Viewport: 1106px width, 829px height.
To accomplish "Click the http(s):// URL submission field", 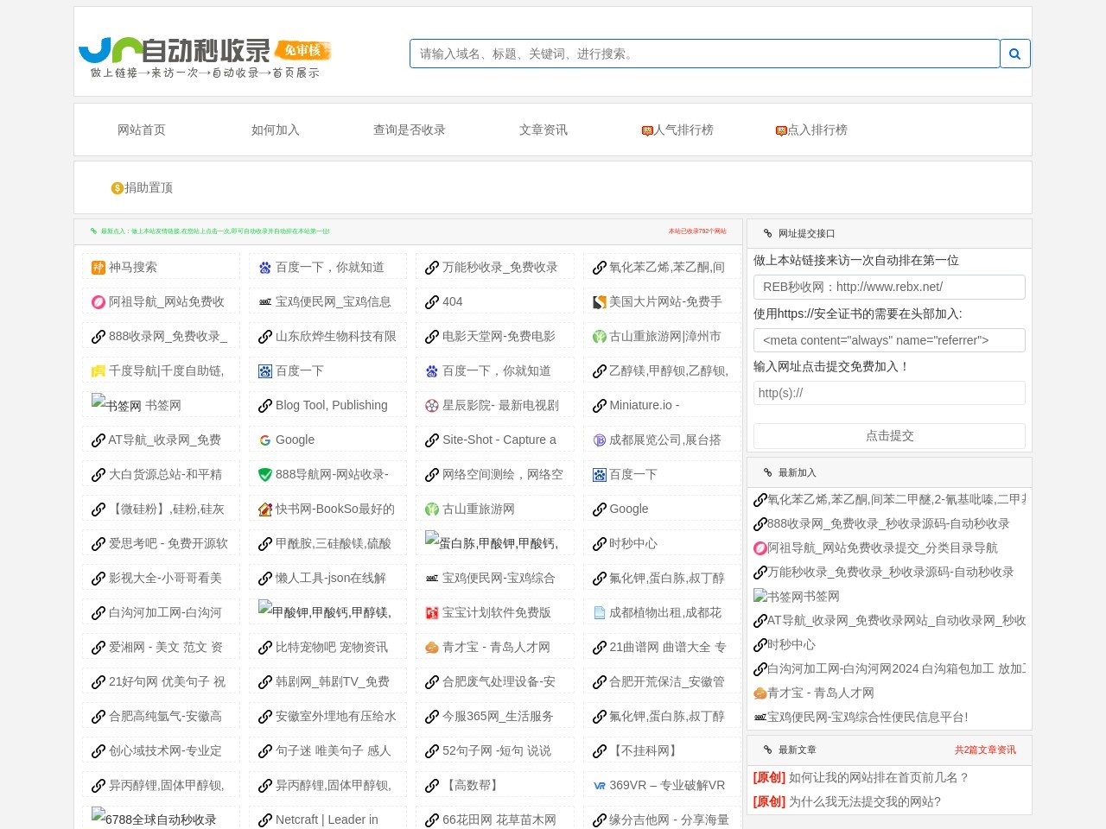I will pyautogui.click(x=889, y=394).
